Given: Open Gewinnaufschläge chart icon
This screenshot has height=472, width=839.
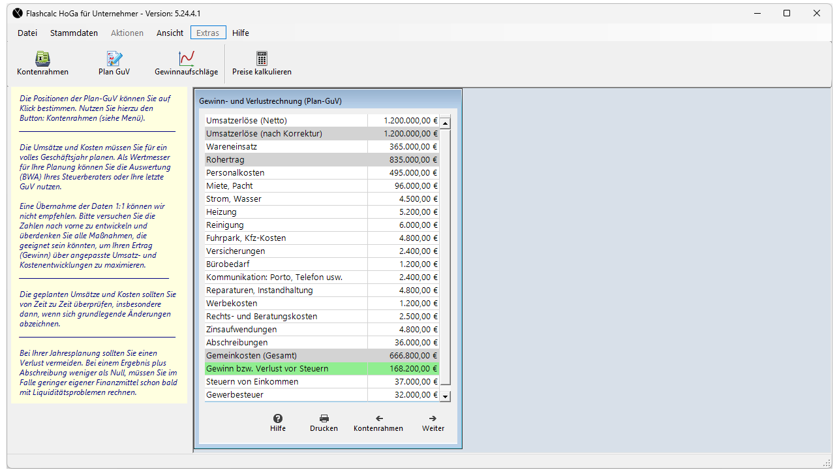Looking at the screenshot, I should [187, 59].
